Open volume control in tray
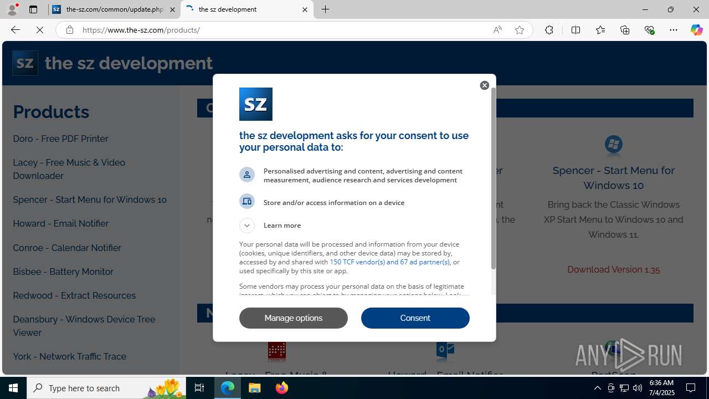709x399 pixels. (x=638, y=388)
